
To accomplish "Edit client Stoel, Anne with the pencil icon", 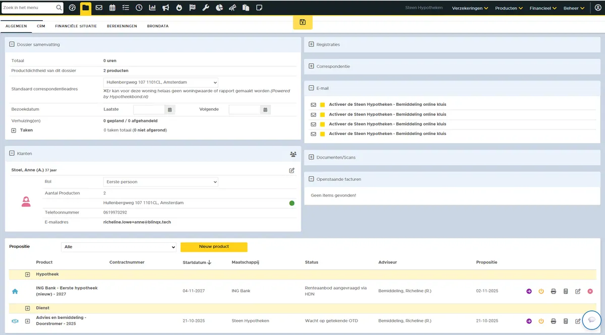I will [x=292, y=170].
